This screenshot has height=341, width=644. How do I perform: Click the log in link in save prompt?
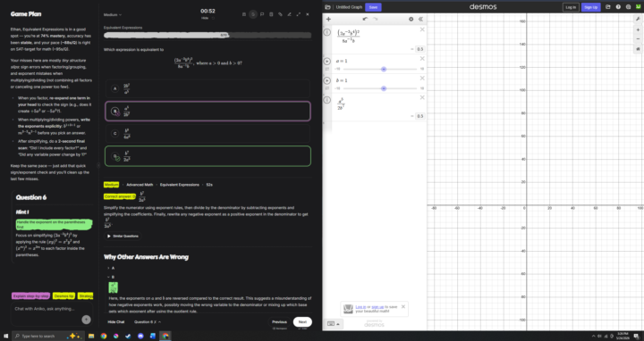pos(360,306)
